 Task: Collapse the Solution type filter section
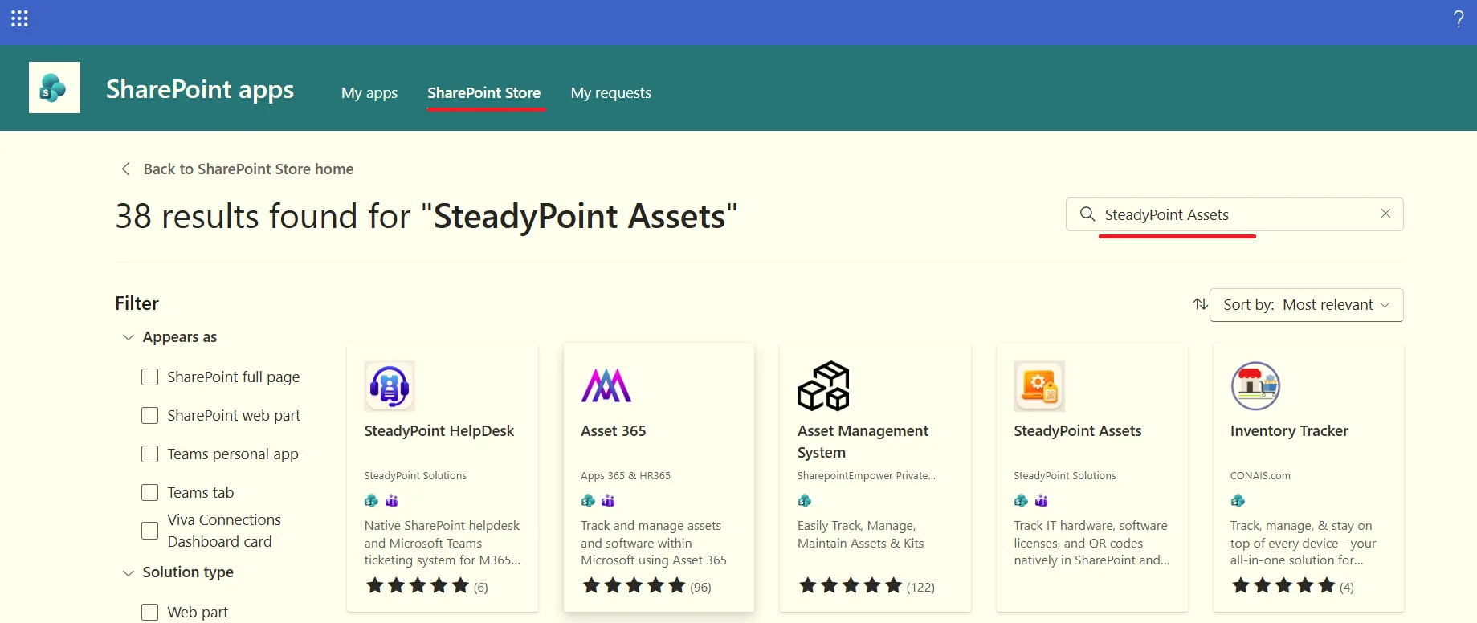(128, 572)
